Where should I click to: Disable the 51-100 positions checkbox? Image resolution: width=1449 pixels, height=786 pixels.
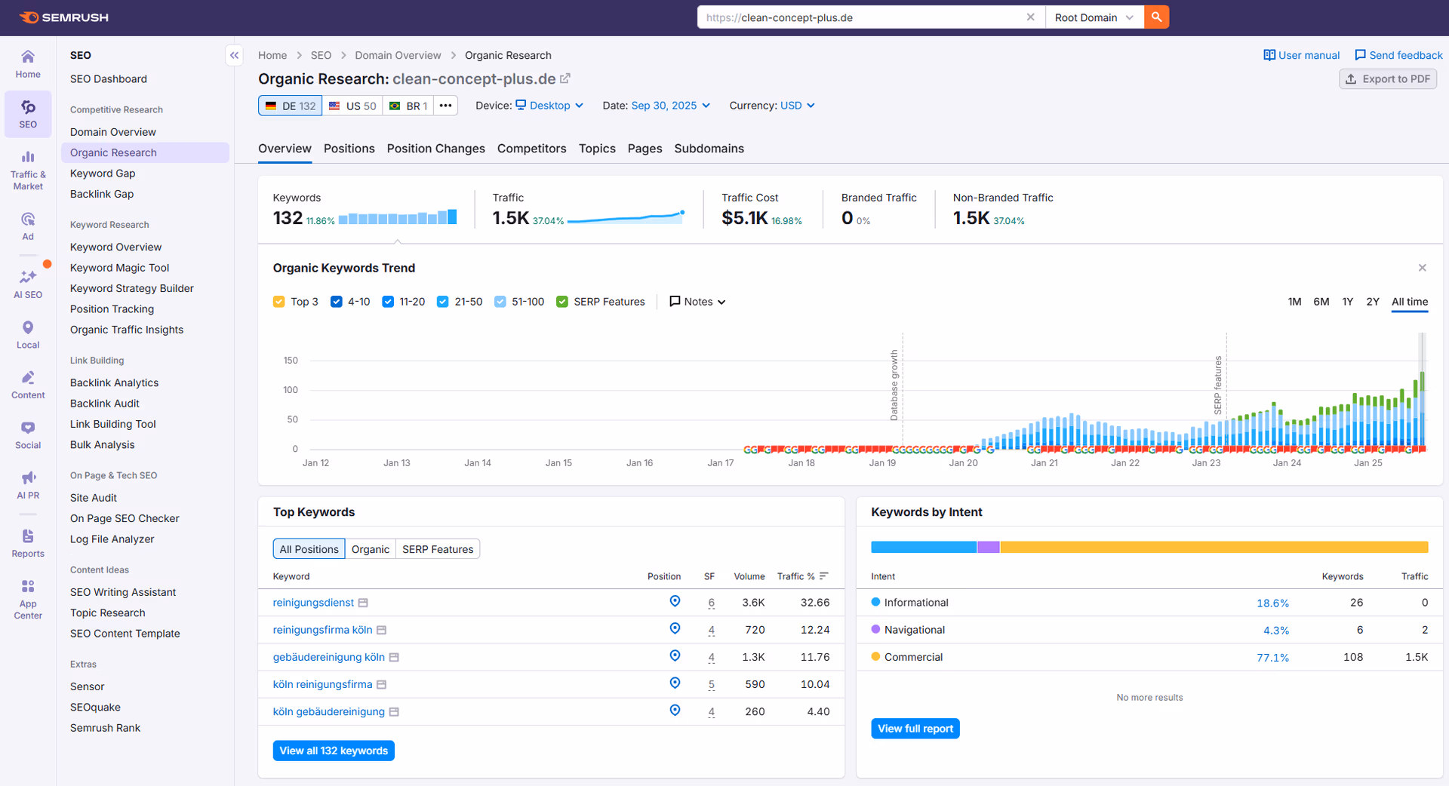tap(500, 301)
